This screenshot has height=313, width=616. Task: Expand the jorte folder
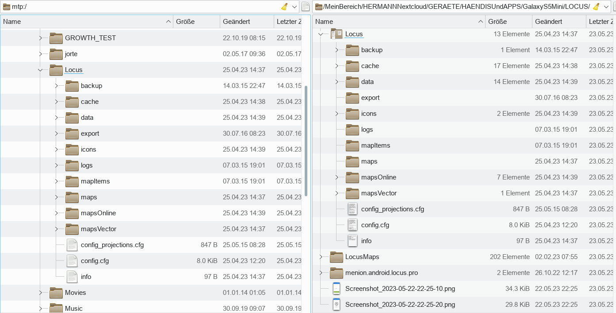[x=40, y=54]
